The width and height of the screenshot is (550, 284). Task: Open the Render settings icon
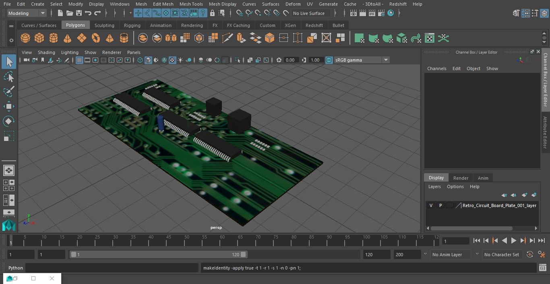pyautogui.click(x=381, y=13)
